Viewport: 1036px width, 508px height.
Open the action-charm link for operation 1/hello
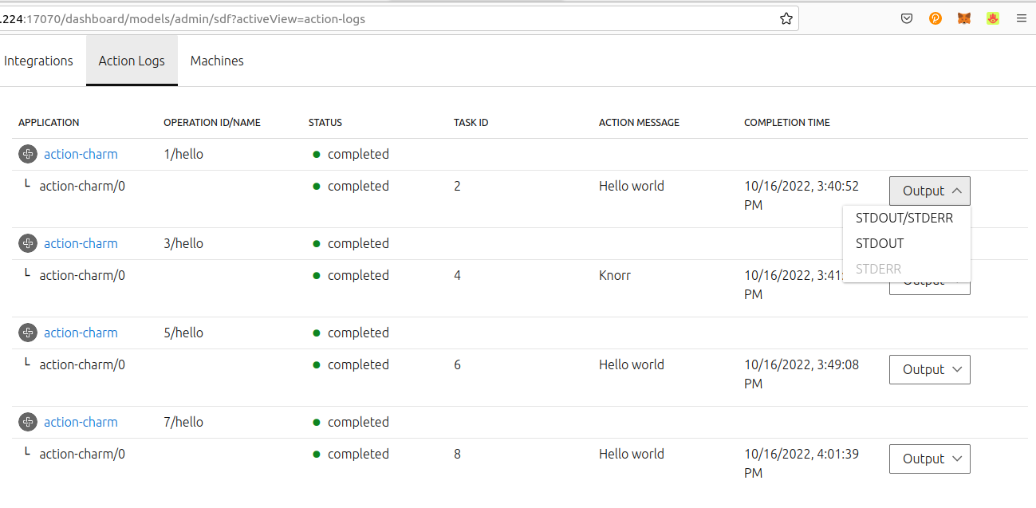tap(81, 154)
